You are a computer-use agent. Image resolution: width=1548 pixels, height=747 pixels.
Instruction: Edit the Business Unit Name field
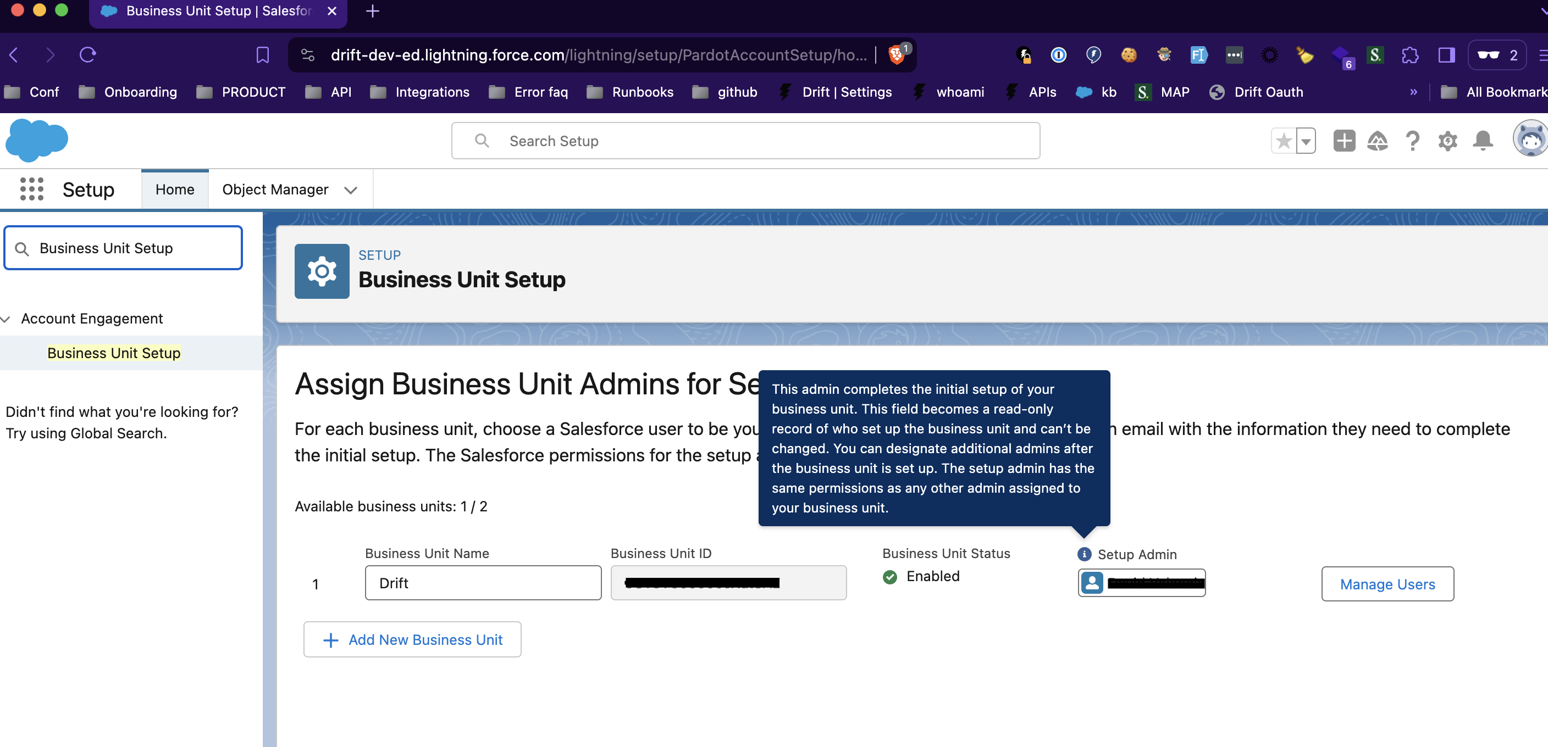click(x=483, y=582)
